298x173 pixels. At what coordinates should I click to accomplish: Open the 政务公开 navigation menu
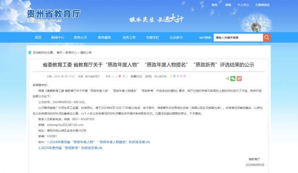pos(81,37)
